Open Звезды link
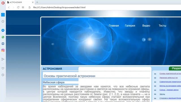The image size is (181, 102). point(162,94)
